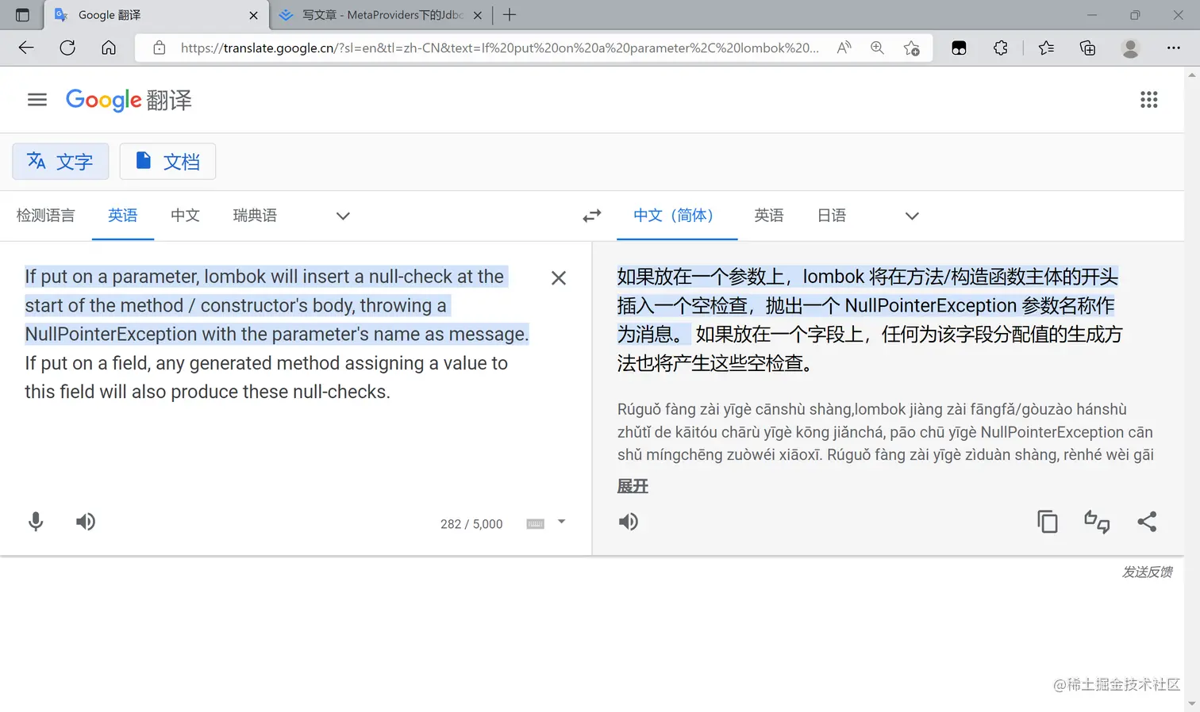Expand more source languages

click(x=343, y=216)
